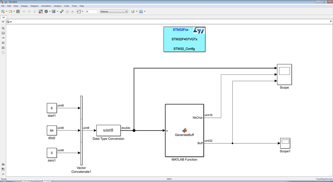Click the Back navigation arrow

(x=24, y=11)
